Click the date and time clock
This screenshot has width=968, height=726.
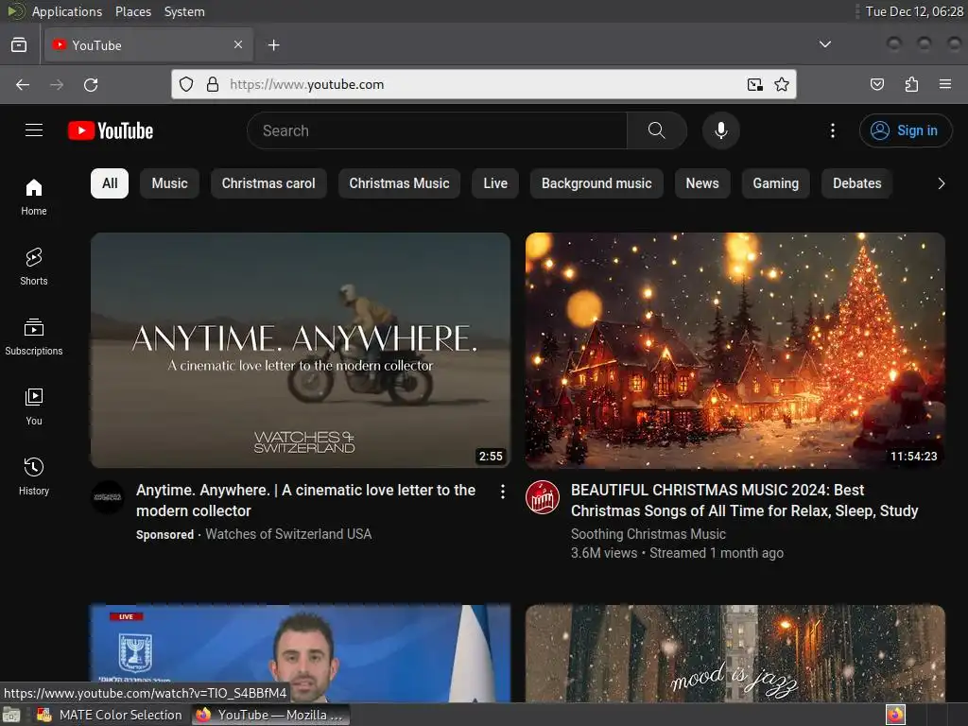tap(914, 11)
